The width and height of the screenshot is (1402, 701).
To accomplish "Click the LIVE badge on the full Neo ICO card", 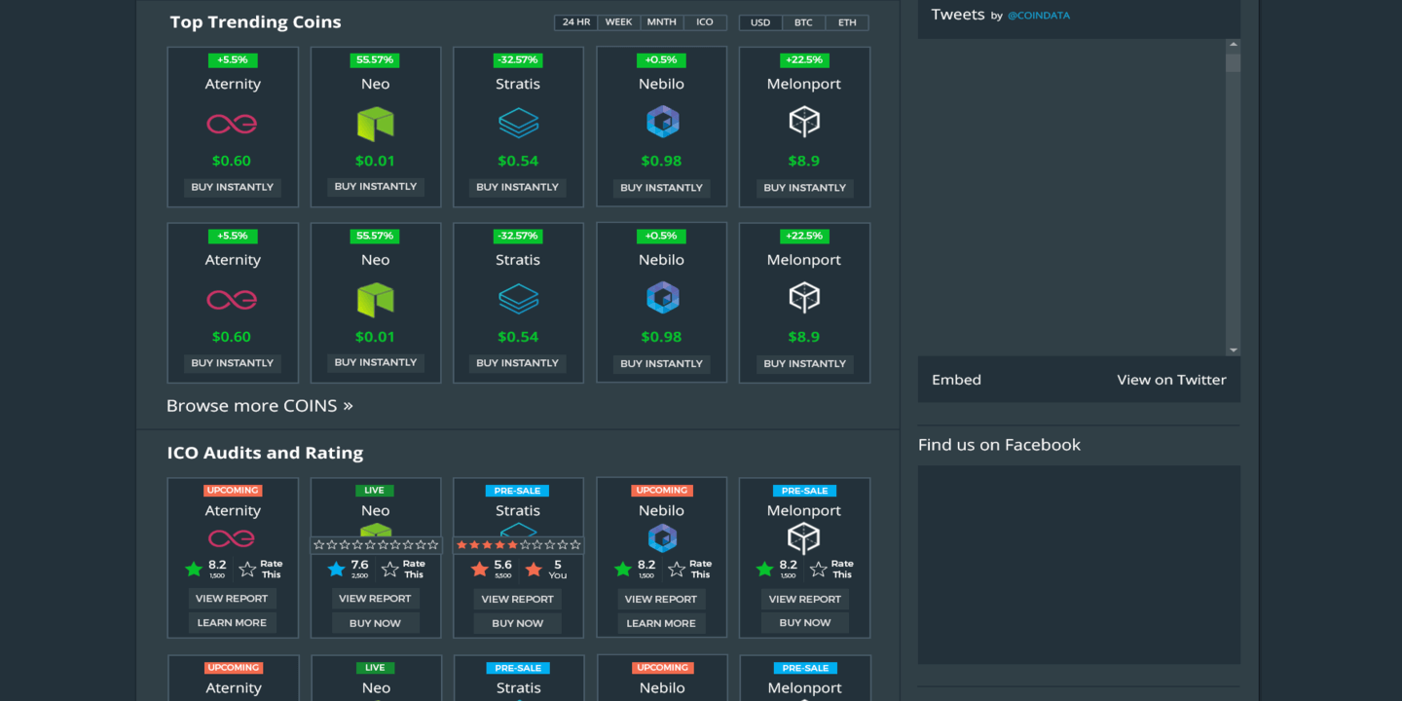I will [x=375, y=491].
